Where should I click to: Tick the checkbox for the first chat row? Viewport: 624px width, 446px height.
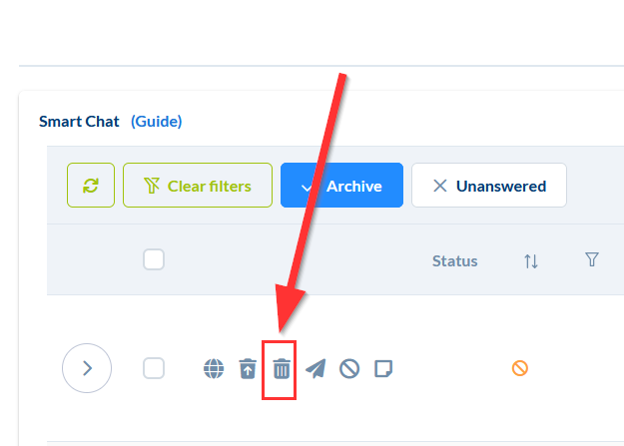(154, 368)
